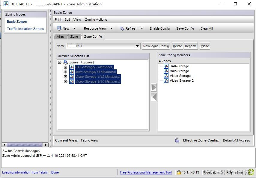Select BAK-Storage(3 Members) tree row
Viewport: 256px width, 178px height.
pyautogui.click(x=94, y=67)
